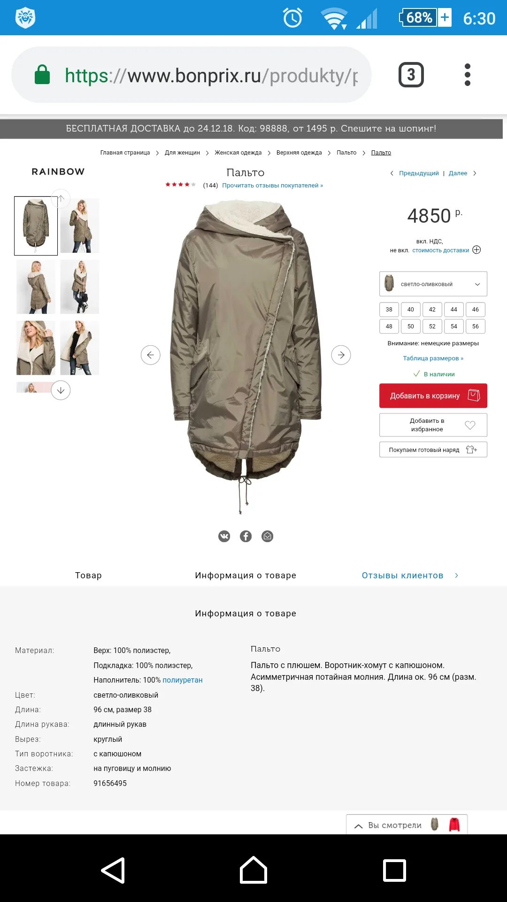The width and height of the screenshot is (507, 902).
Task: Open browser tabs counter showing 3
Action: (x=411, y=75)
